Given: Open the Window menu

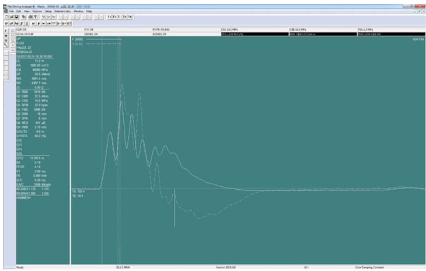Looking at the screenshot, I should (x=78, y=11).
